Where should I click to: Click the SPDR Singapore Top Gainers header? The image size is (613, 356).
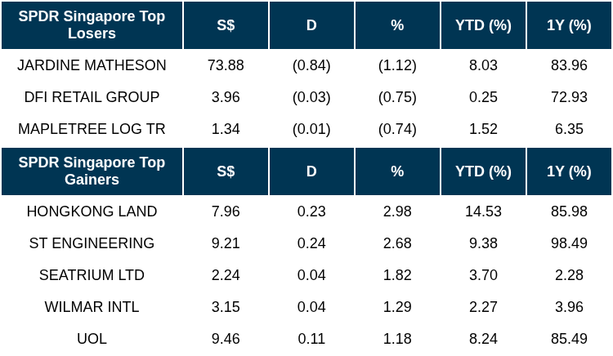click(92, 171)
